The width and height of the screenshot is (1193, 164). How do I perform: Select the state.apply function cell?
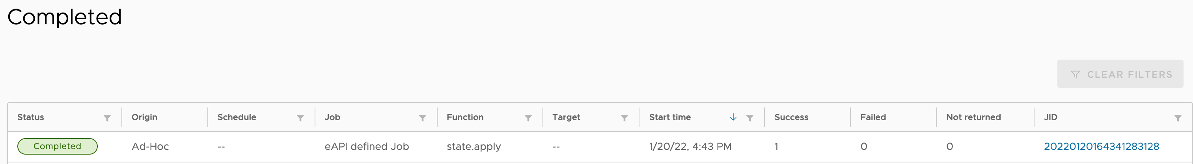[x=474, y=146]
